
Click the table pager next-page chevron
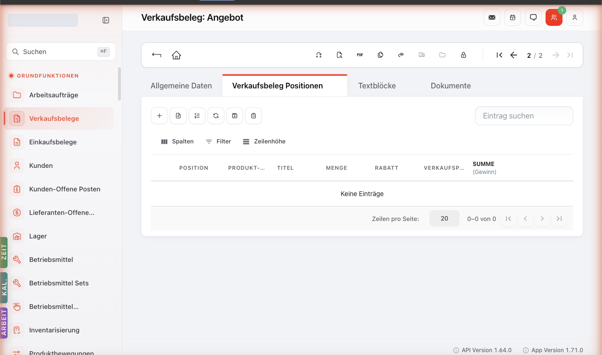coord(542,219)
